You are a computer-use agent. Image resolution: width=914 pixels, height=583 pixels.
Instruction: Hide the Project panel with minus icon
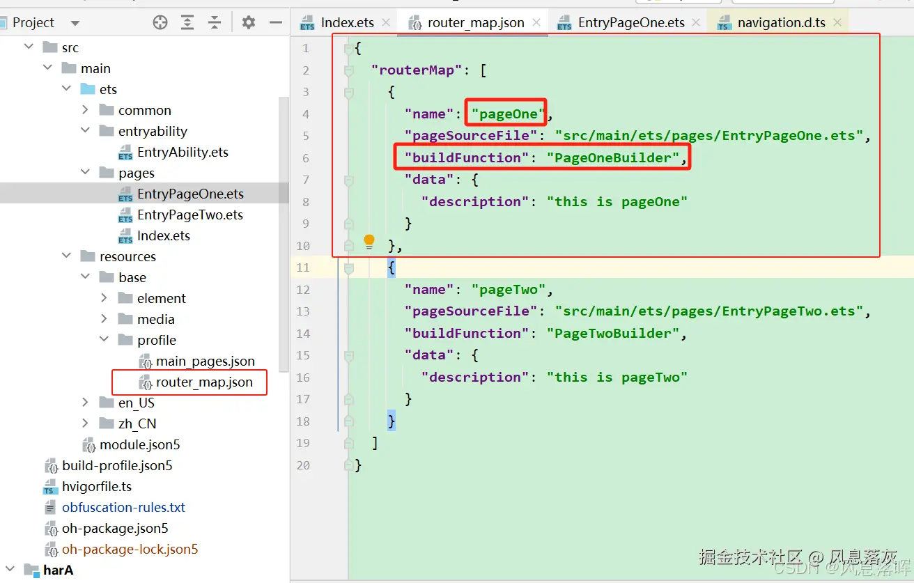click(276, 22)
